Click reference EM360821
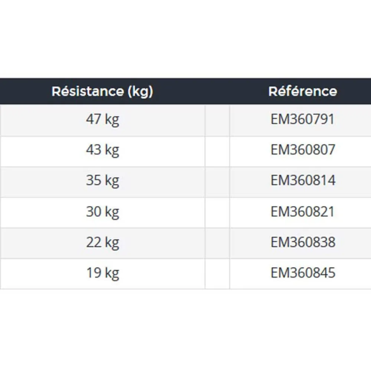The width and height of the screenshot is (371, 371). coord(303,211)
